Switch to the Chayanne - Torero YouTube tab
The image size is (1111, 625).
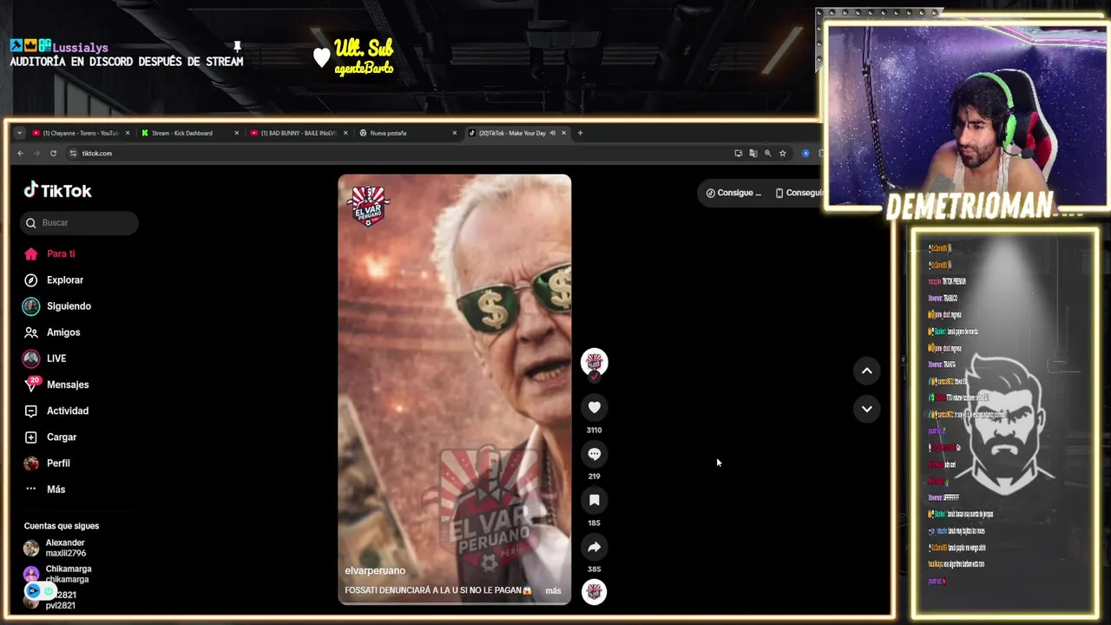pos(76,133)
